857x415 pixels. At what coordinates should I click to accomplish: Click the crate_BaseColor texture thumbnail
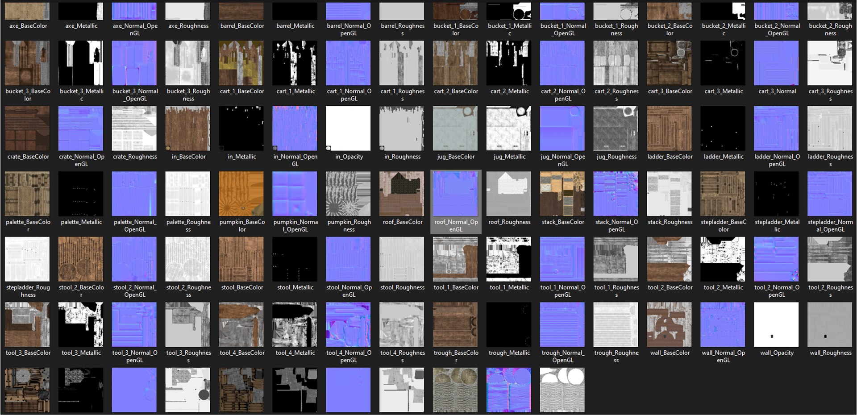(x=27, y=129)
